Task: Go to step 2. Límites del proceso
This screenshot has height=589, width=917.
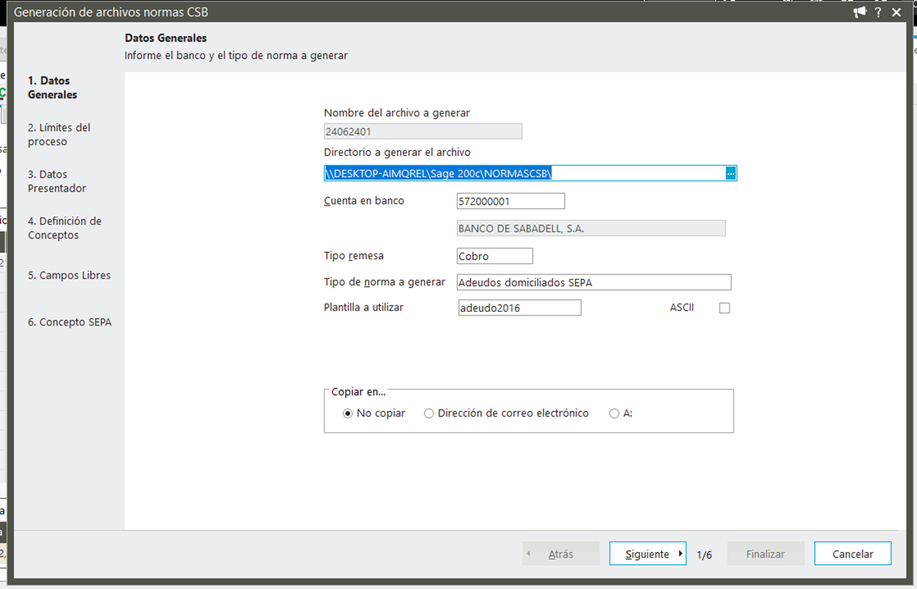Action: pos(59,134)
